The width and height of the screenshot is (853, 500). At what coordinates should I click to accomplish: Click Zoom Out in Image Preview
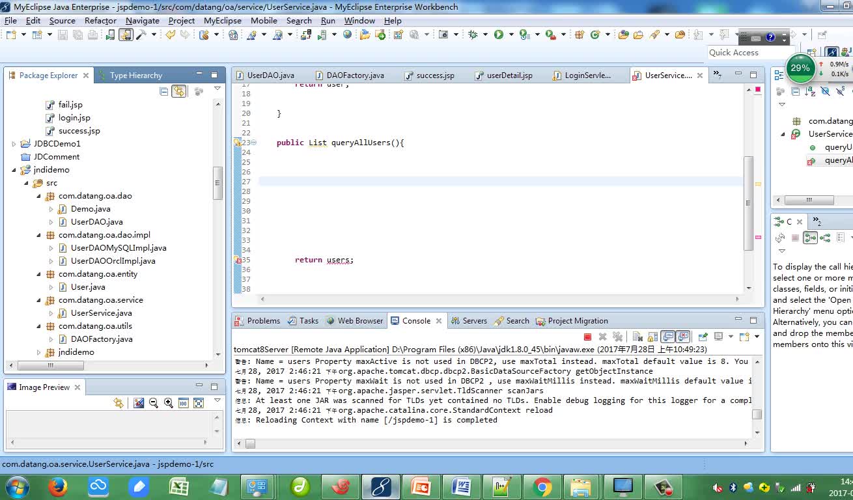click(x=154, y=403)
